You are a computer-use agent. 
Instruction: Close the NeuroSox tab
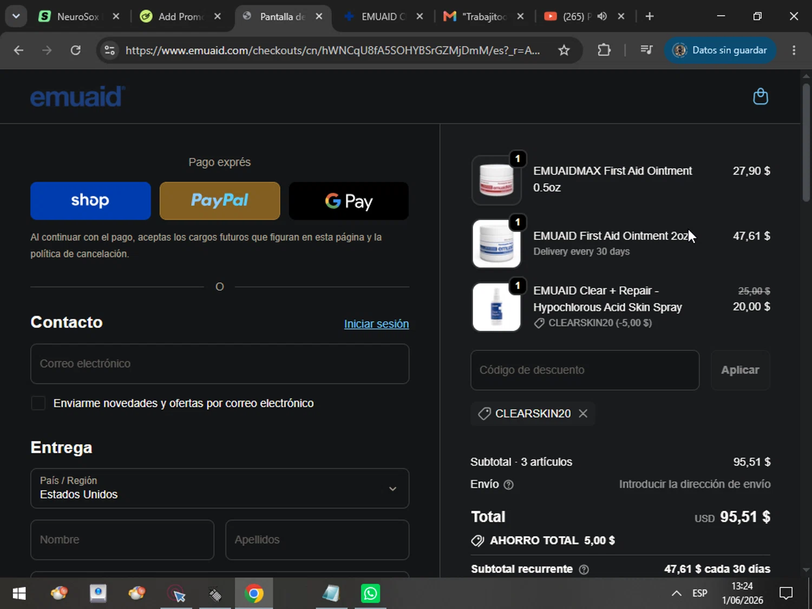[116, 16]
